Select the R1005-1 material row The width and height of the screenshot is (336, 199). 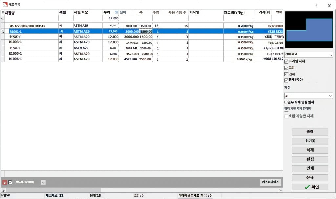tap(142, 54)
